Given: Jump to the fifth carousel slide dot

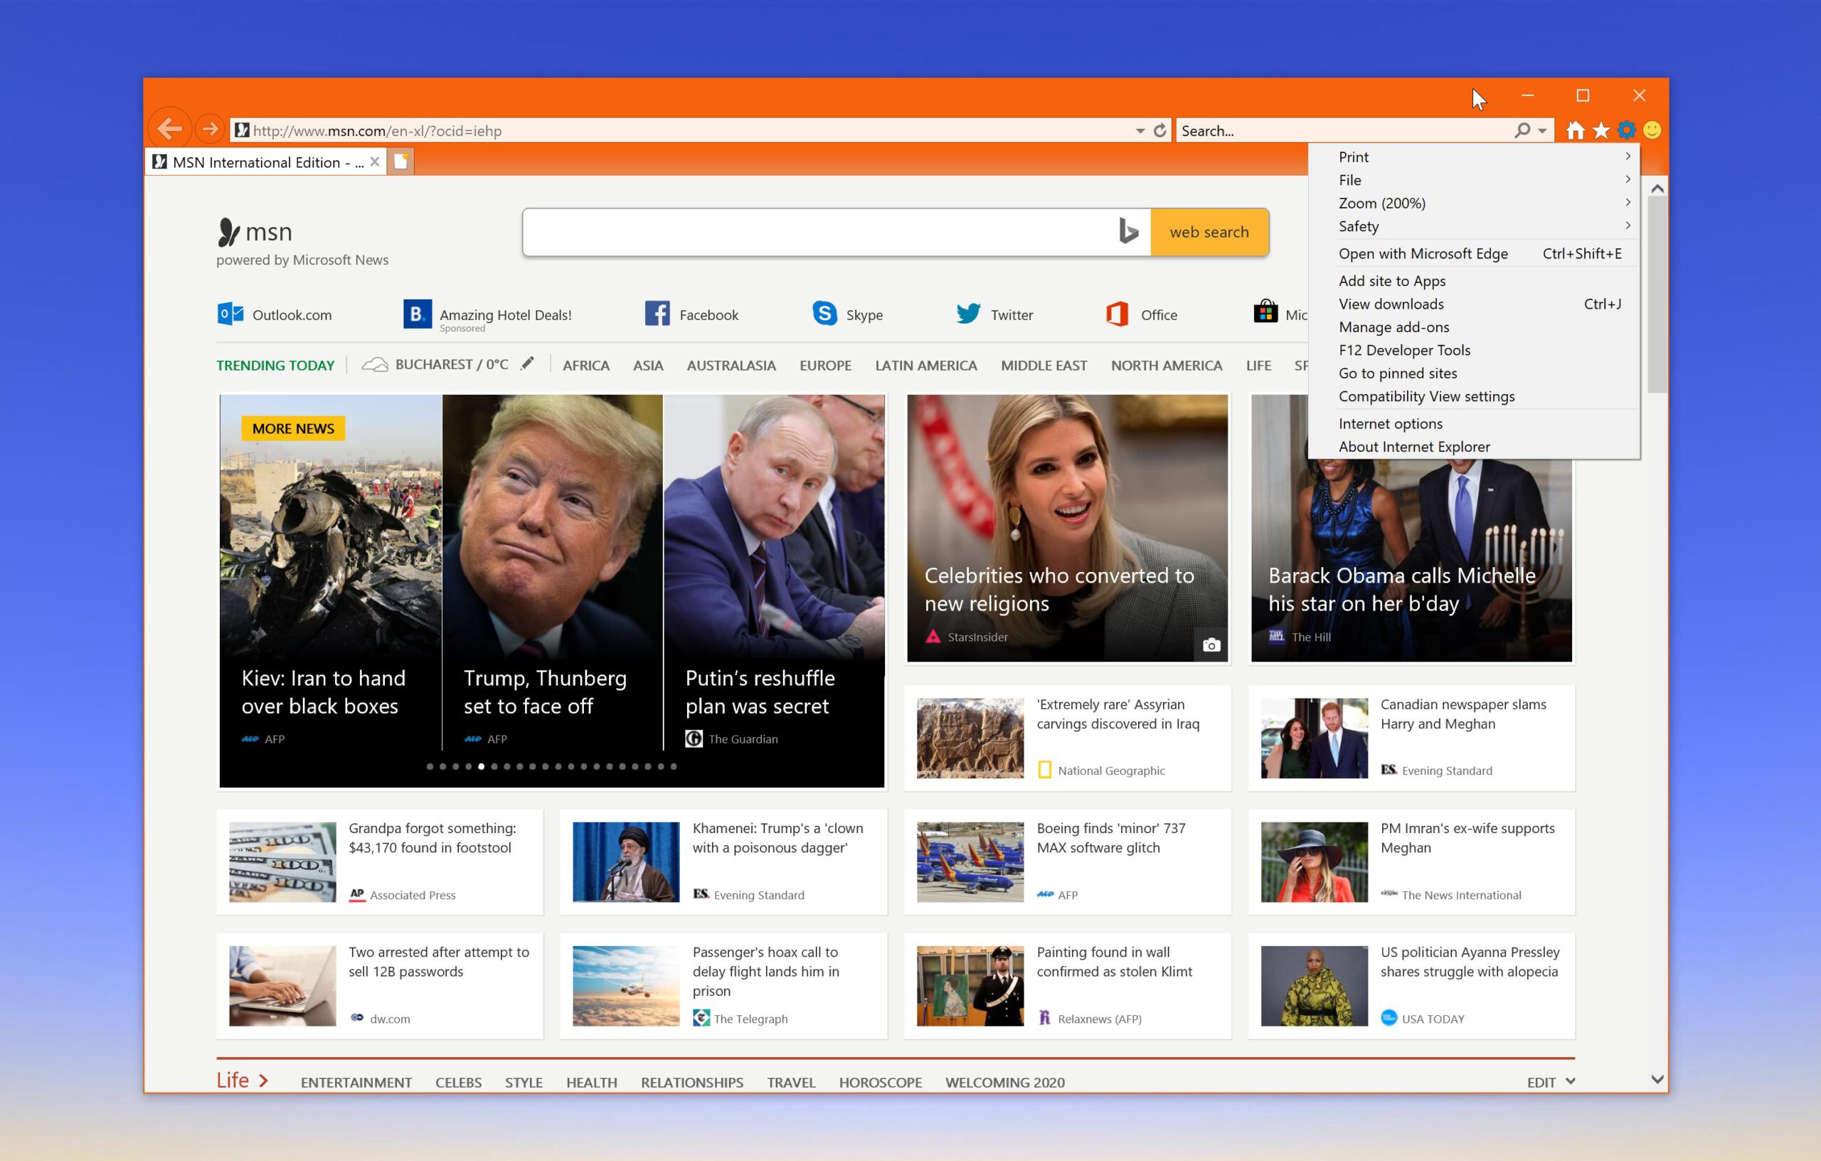Looking at the screenshot, I should pyautogui.click(x=481, y=766).
